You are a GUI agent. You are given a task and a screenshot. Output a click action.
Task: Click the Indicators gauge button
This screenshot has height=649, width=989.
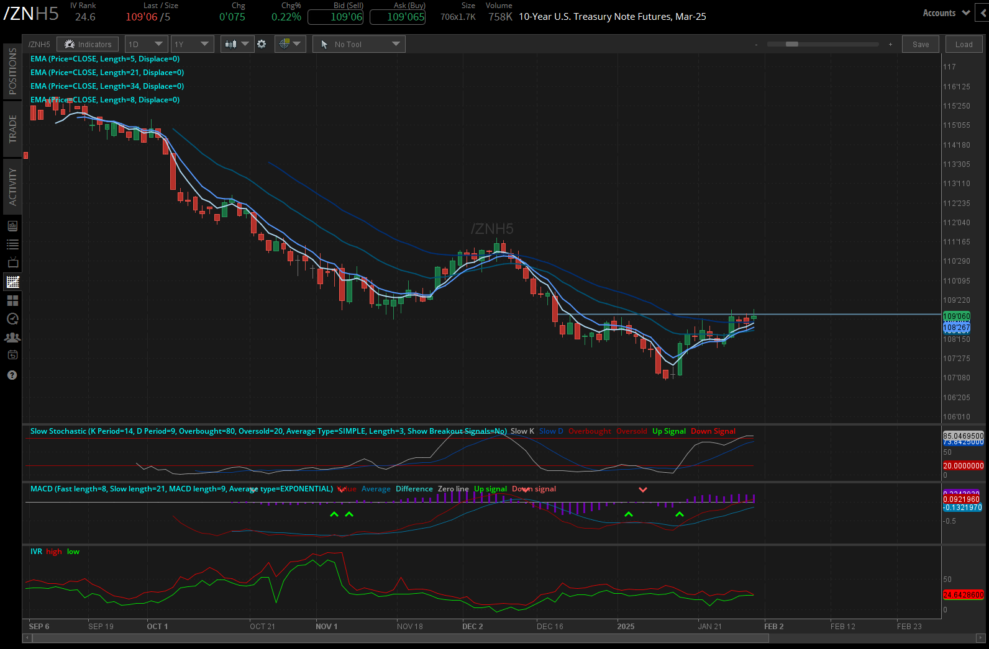pos(88,44)
